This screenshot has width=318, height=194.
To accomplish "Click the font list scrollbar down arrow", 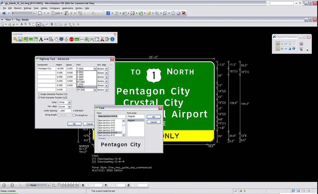I will [x=124, y=135].
